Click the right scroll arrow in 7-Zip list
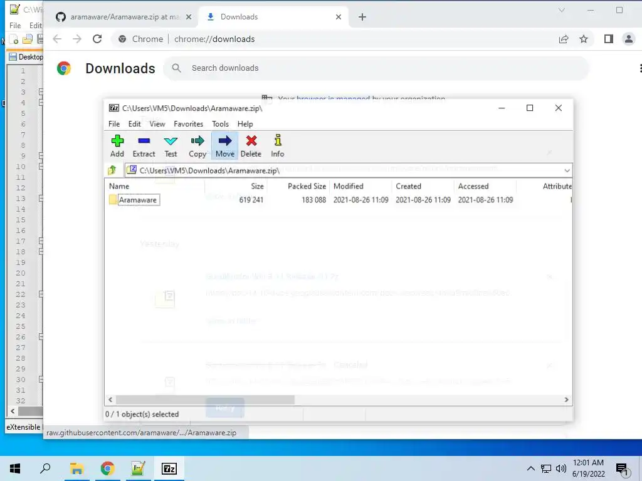The height and width of the screenshot is (481, 642). [566, 400]
